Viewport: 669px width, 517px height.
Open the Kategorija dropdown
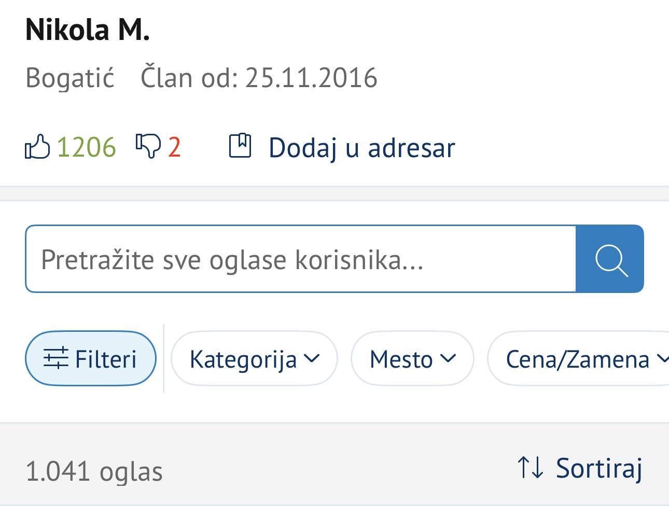coord(254,359)
